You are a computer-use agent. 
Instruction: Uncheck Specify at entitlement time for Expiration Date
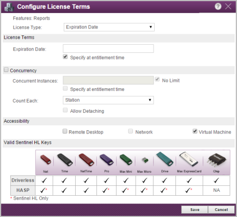coord(65,57)
